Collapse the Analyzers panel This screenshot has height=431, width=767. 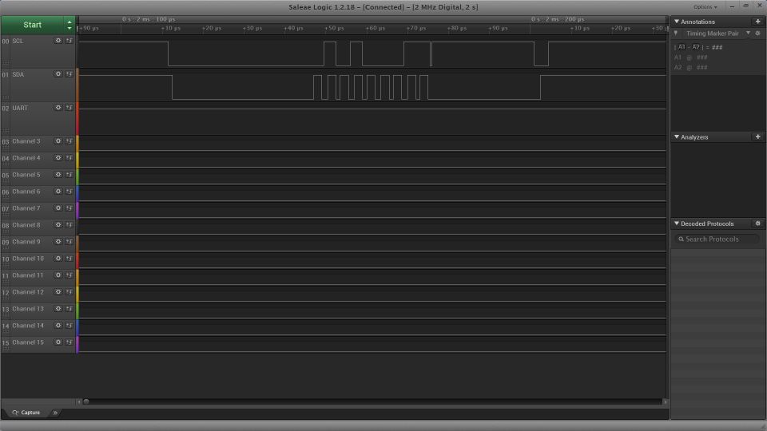677,137
